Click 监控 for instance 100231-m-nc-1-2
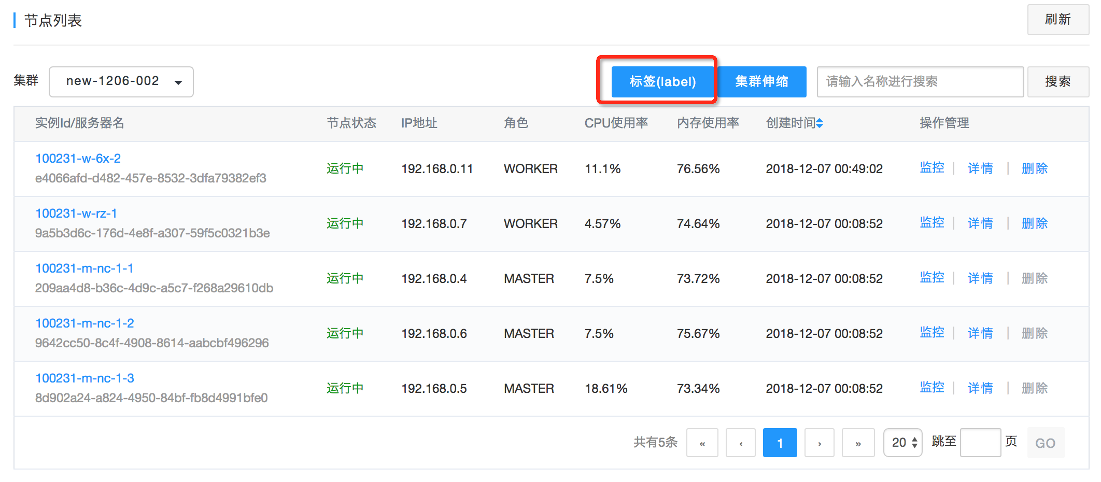Screen dimensions: 1101x482 pyautogui.click(x=931, y=332)
